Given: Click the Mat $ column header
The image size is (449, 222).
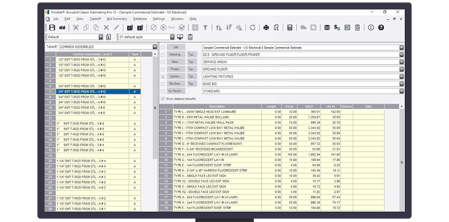Looking at the screenshot, I should [x=309, y=107].
